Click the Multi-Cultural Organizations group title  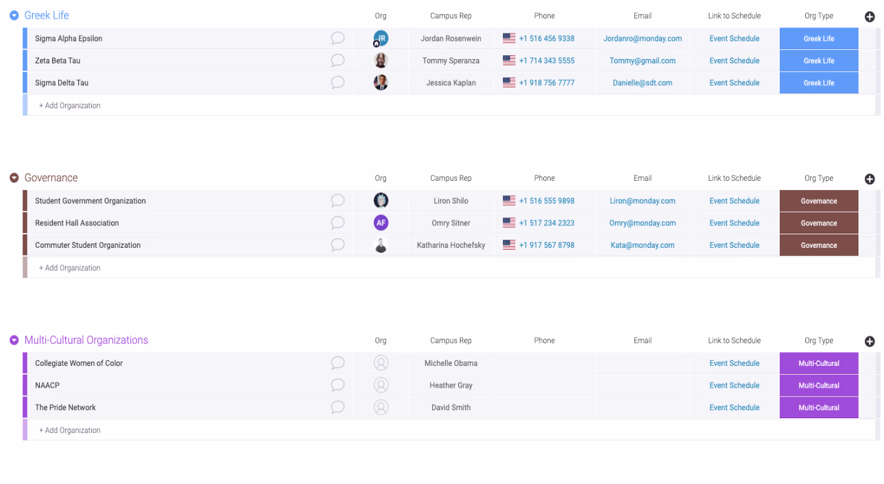point(86,340)
